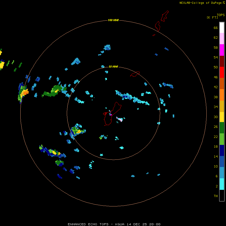This screenshot has width=226, height=226.
Task: Click the '22' scale label
Action: pos(216,137)
